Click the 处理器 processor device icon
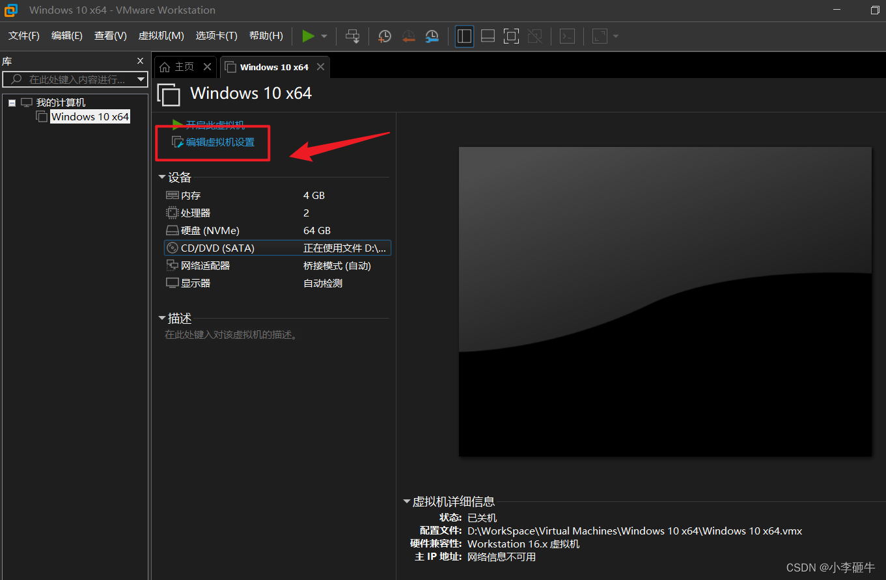 (173, 213)
